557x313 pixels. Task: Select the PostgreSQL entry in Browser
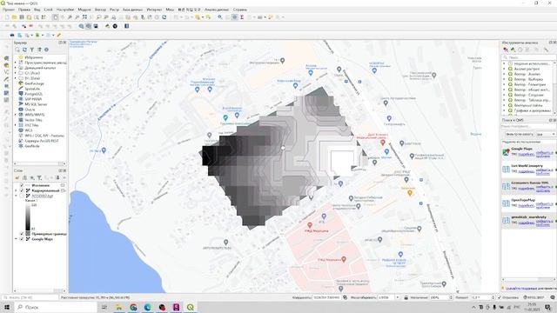pyautogui.click(x=34, y=94)
